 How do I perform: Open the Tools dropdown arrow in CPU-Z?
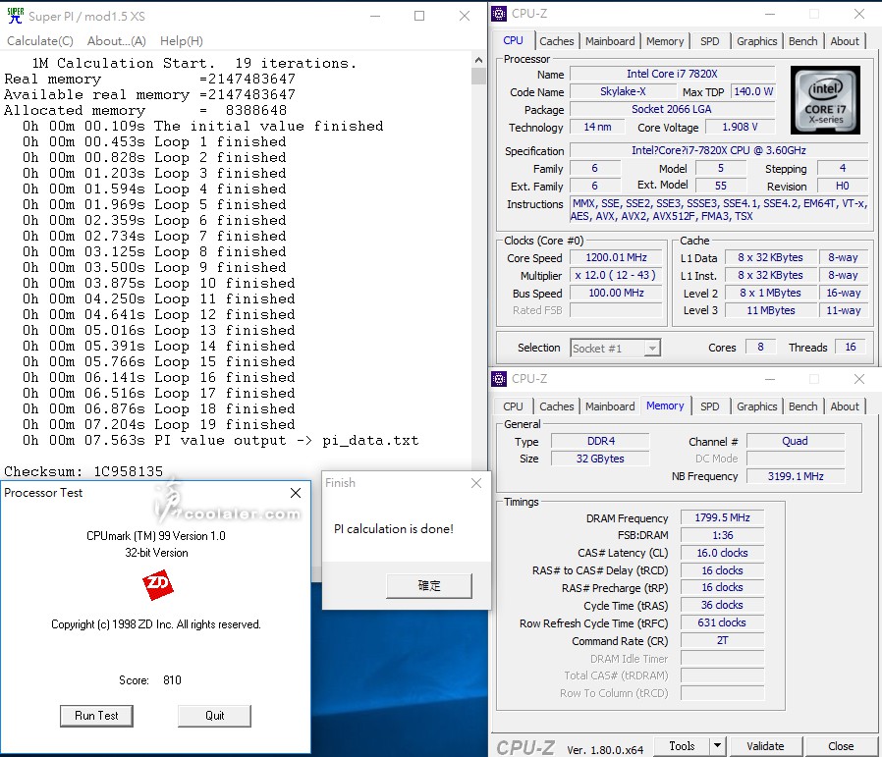point(717,746)
